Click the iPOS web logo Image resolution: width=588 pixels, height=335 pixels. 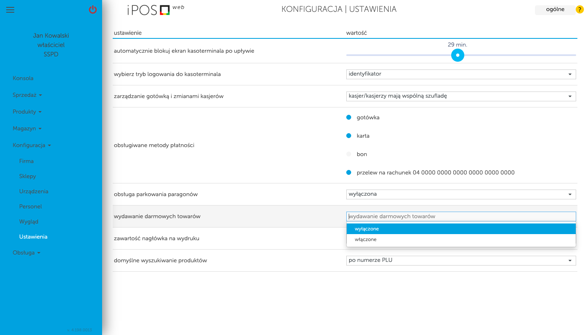pyautogui.click(x=156, y=10)
